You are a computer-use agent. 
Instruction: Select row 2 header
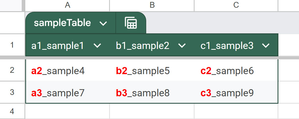point(12,71)
